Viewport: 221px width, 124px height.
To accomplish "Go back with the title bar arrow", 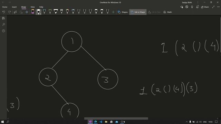I will click(x=3, y=2).
